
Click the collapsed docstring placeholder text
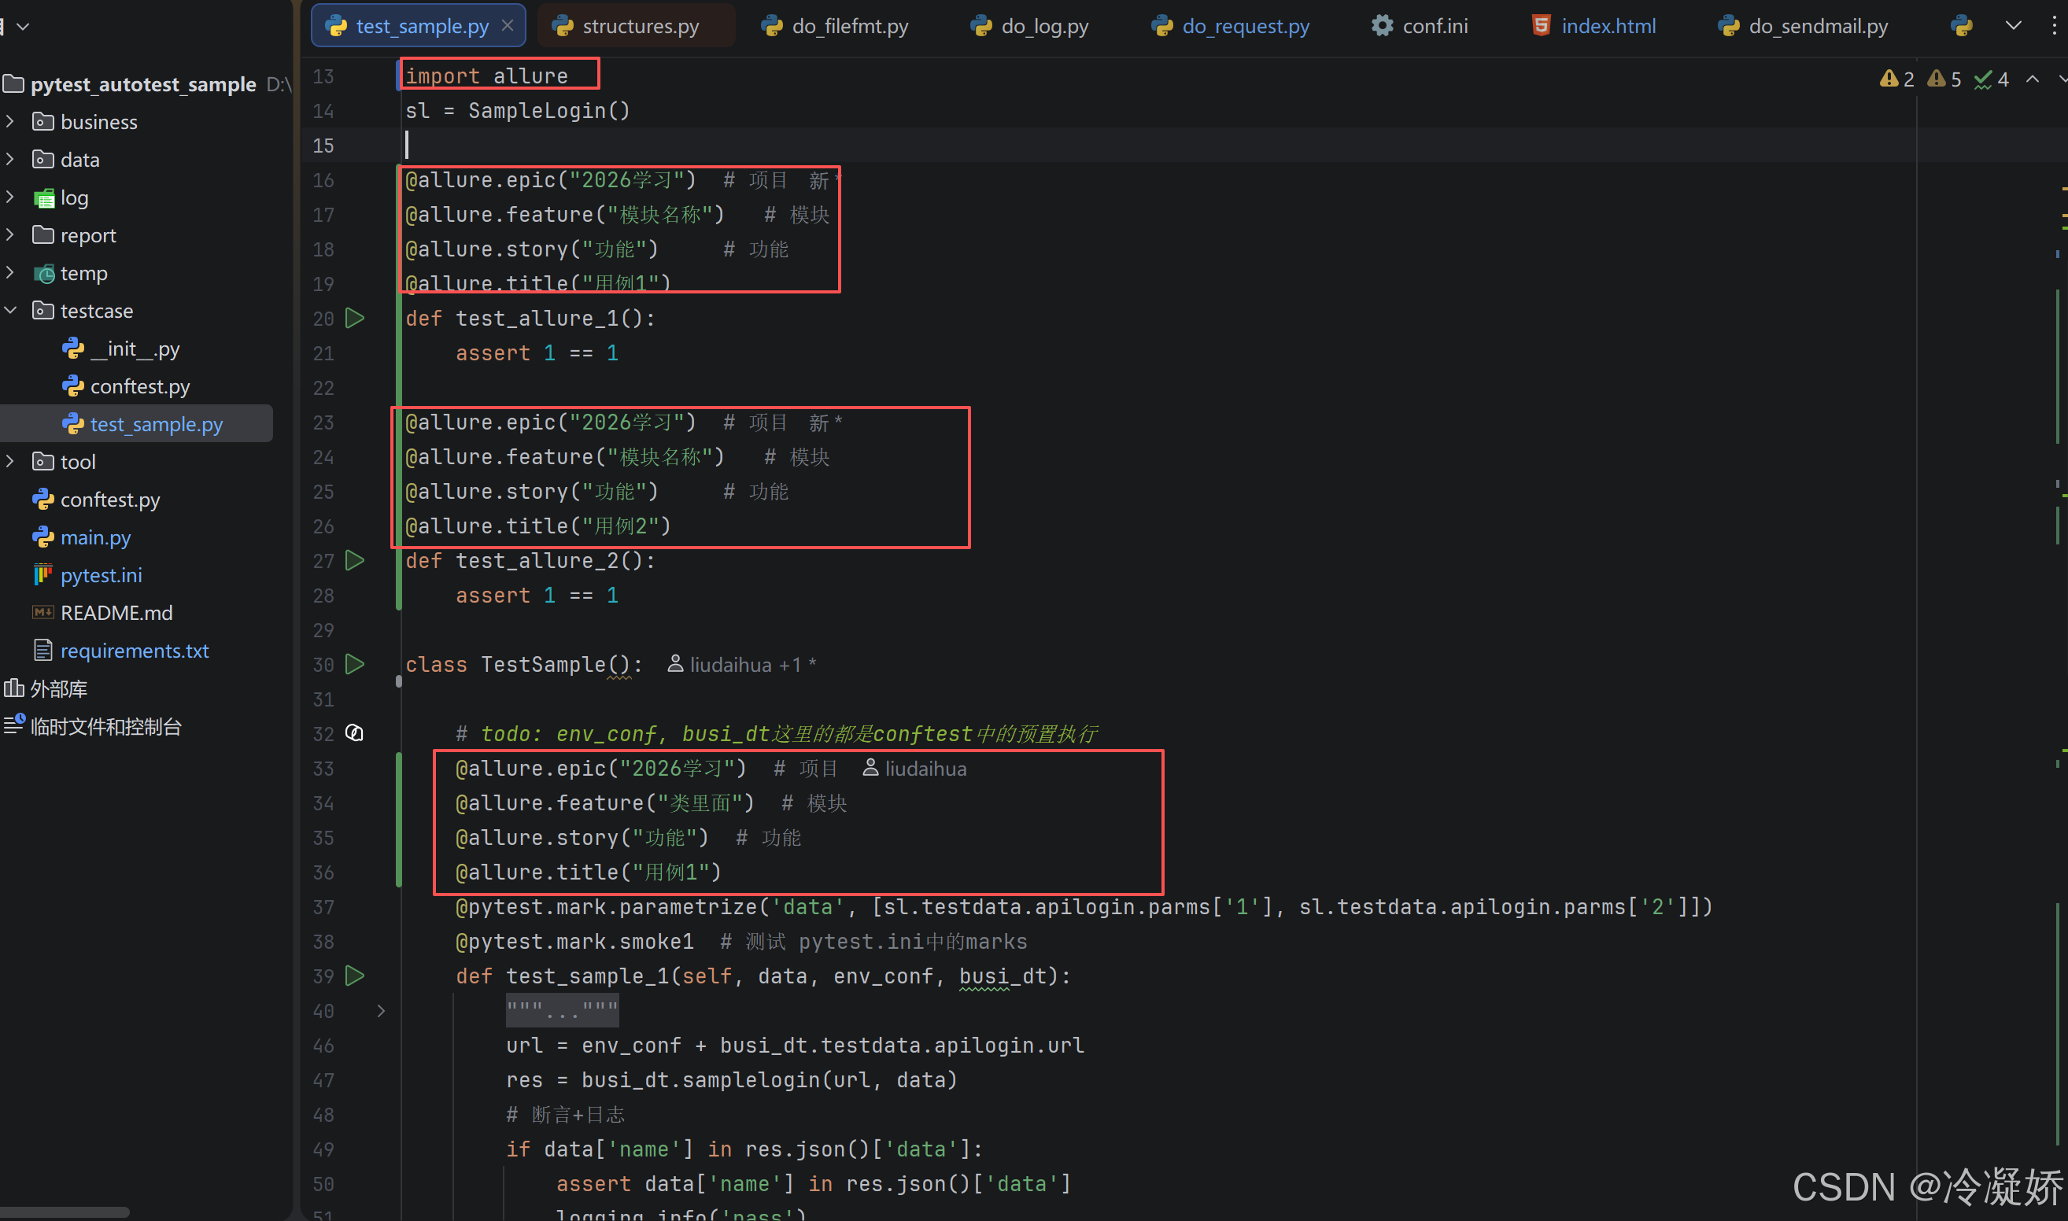pyautogui.click(x=562, y=1010)
